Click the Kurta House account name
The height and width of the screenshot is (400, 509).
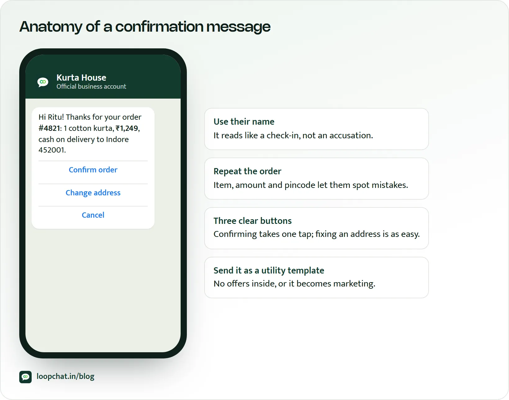point(81,78)
